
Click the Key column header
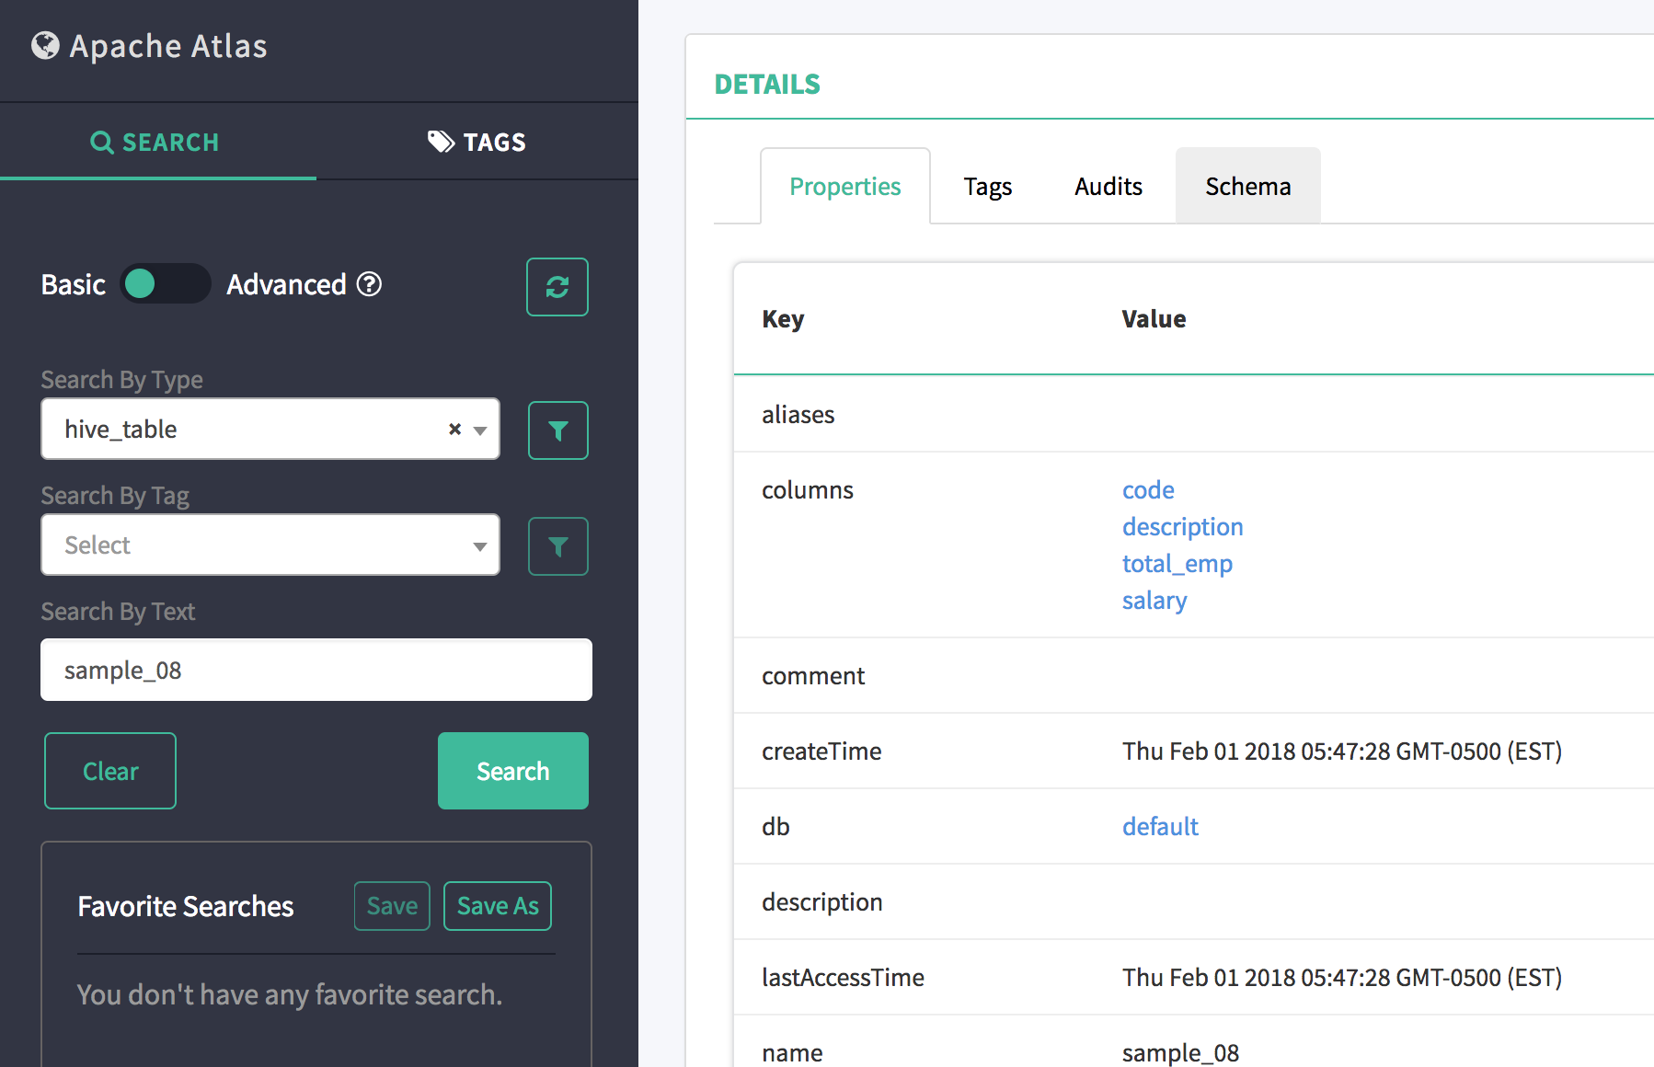783,318
